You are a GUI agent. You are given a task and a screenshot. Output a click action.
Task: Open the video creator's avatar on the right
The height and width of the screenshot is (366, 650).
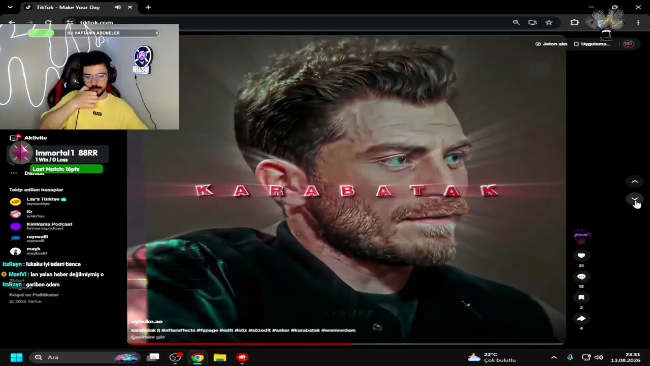coord(581,235)
